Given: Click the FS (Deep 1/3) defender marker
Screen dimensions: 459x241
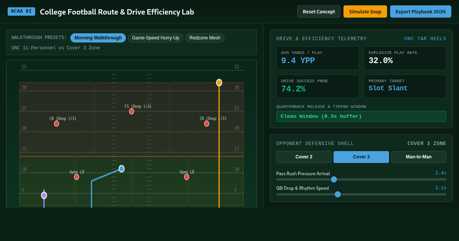Looking at the screenshot, I should click(x=132, y=111).
